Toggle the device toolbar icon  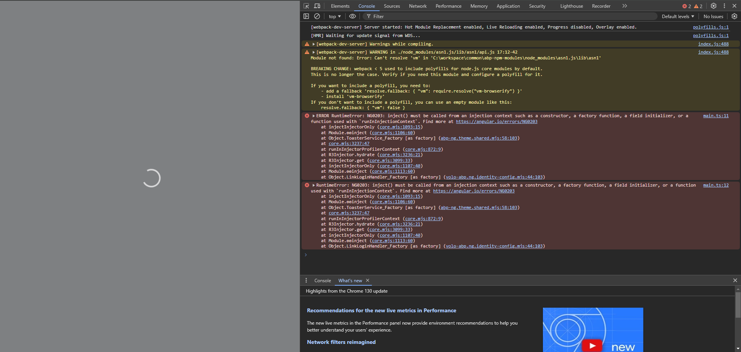click(317, 6)
